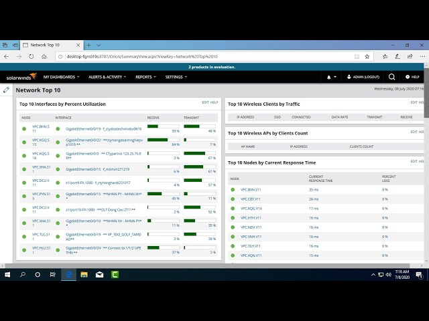The image size is (429, 321).
Task: Open interface f_minhxh271219 link
Action: [x=97, y=169]
